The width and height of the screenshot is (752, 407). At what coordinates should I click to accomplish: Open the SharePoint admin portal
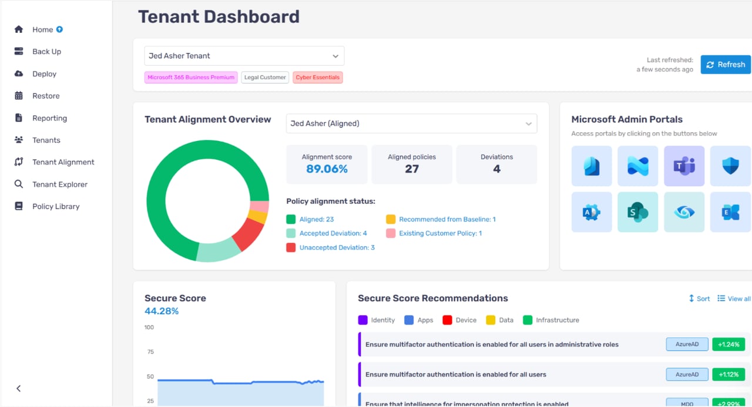[637, 212]
